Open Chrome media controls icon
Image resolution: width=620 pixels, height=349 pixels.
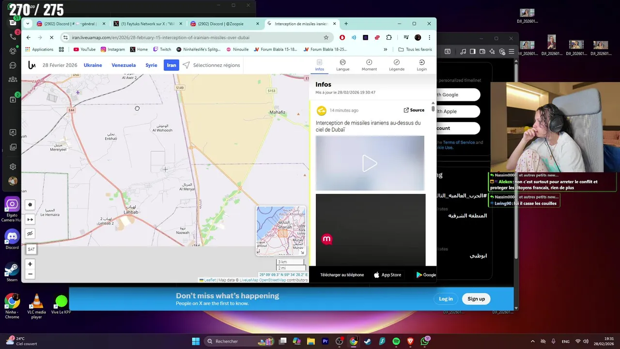pyautogui.click(x=406, y=37)
